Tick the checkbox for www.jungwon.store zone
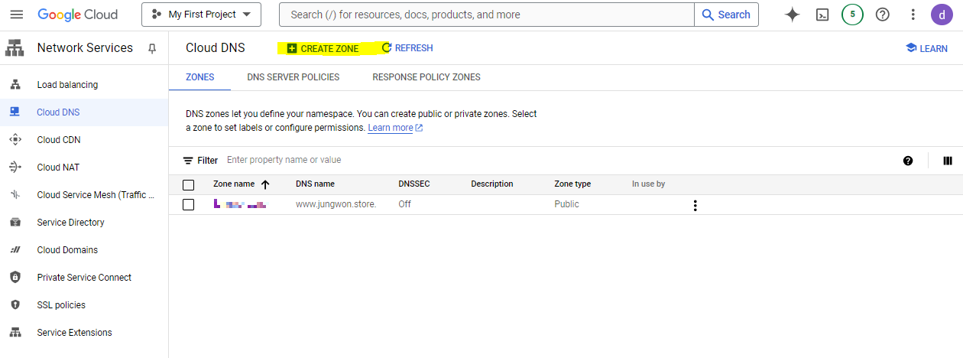The height and width of the screenshot is (358, 963). click(189, 204)
